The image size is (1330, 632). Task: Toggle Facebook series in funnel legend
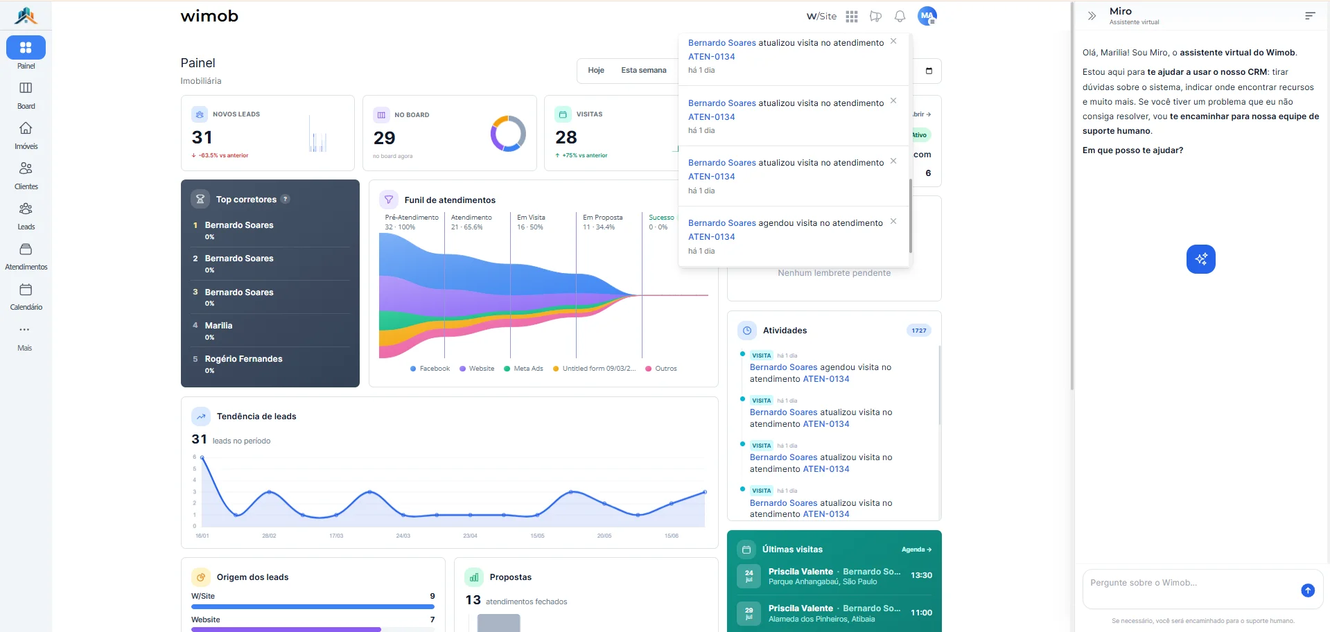[x=430, y=369]
